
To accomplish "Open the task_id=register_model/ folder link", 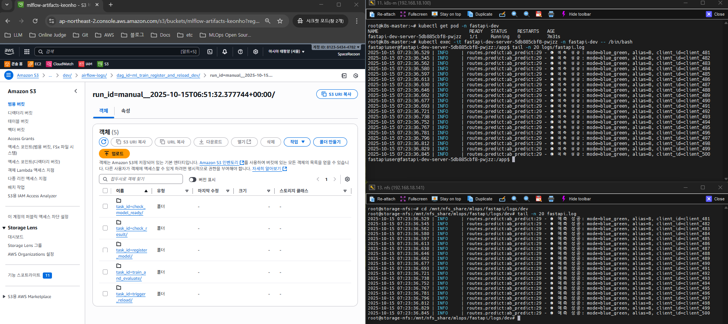I will coord(131,253).
